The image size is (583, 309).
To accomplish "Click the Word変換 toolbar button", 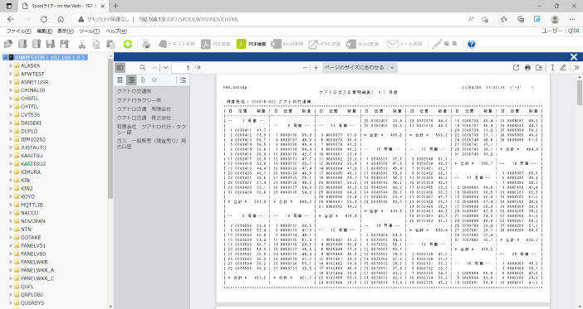I will click(363, 44).
